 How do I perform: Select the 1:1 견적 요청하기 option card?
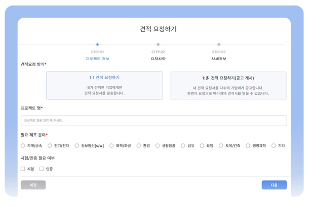coord(104,85)
